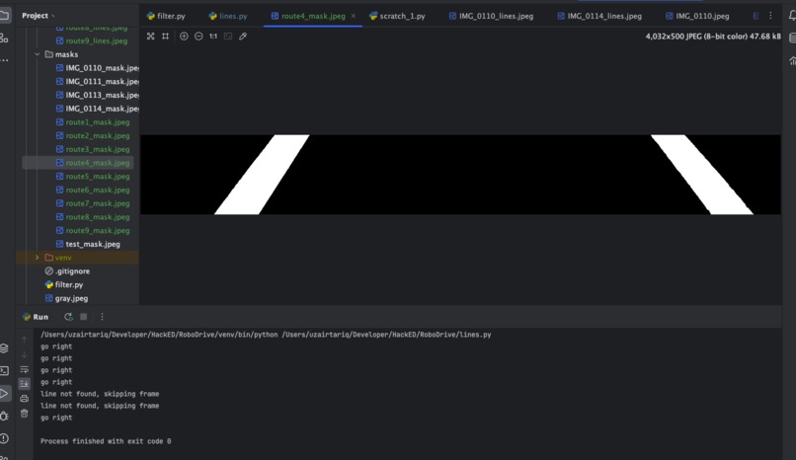The width and height of the screenshot is (796, 460).
Task: Collapse the masks folder
Action: (x=38, y=54)
